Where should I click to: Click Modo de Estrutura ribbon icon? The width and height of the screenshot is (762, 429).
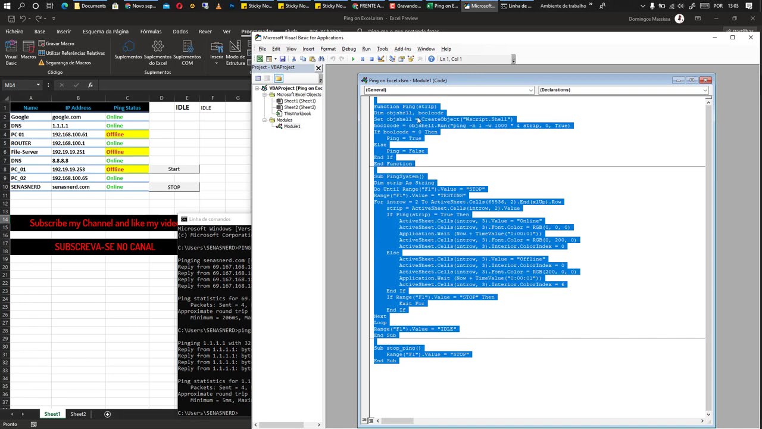coord(235,53)
